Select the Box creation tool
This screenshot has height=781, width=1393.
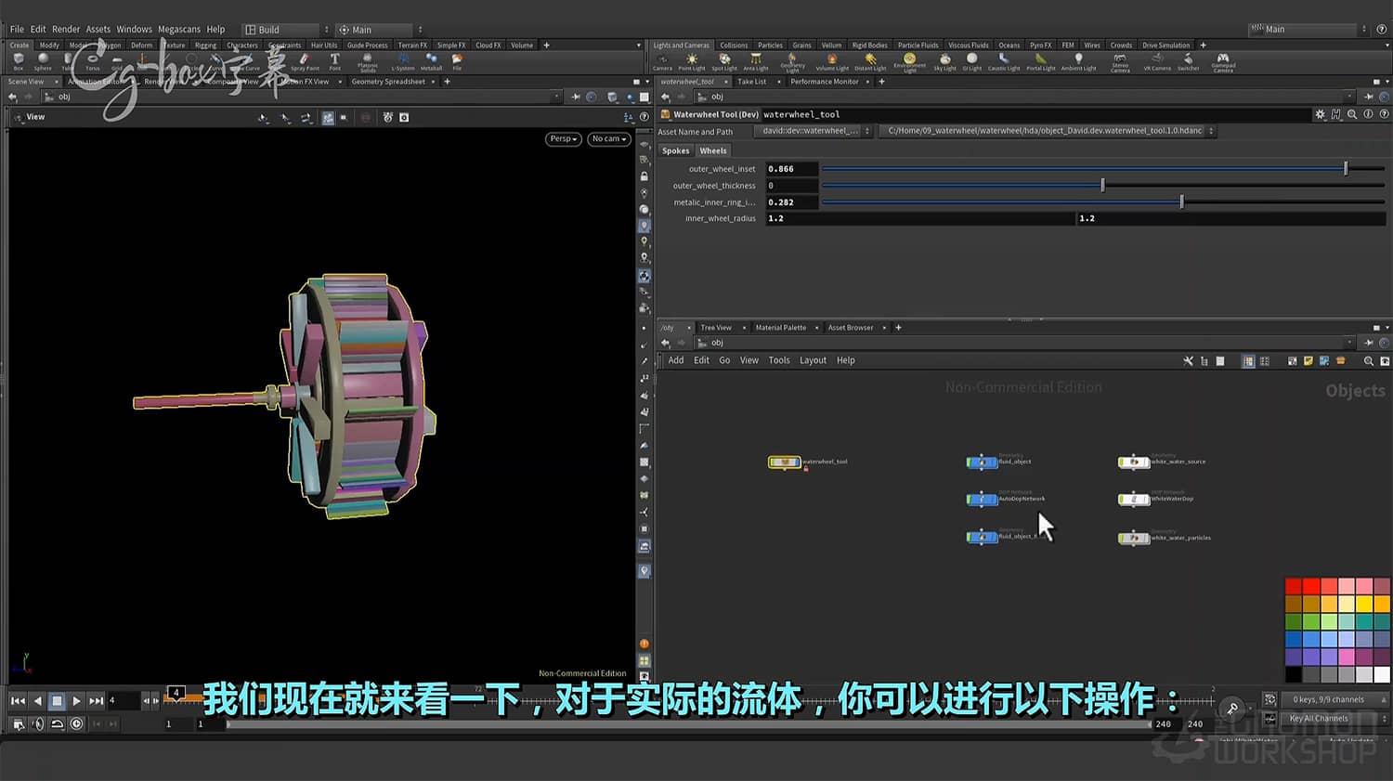(17, 60)
